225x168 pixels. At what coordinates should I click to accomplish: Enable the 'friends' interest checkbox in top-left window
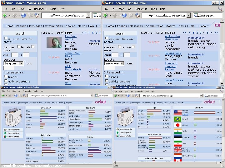click(x=6, y=76)
